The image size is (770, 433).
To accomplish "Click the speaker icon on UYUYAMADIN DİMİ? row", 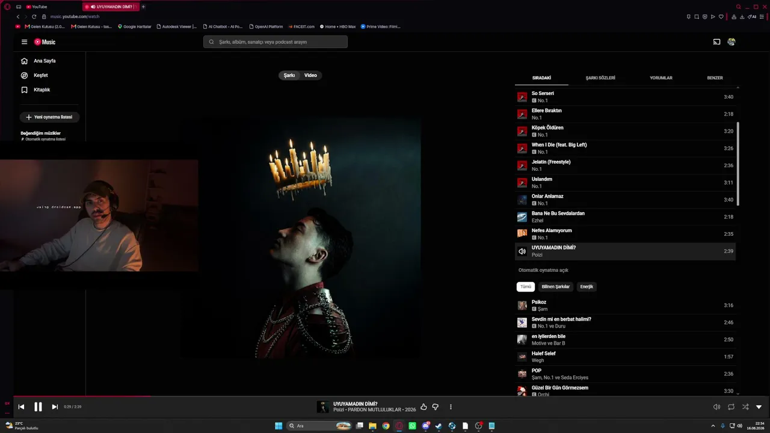I will [x=522, y=251].
